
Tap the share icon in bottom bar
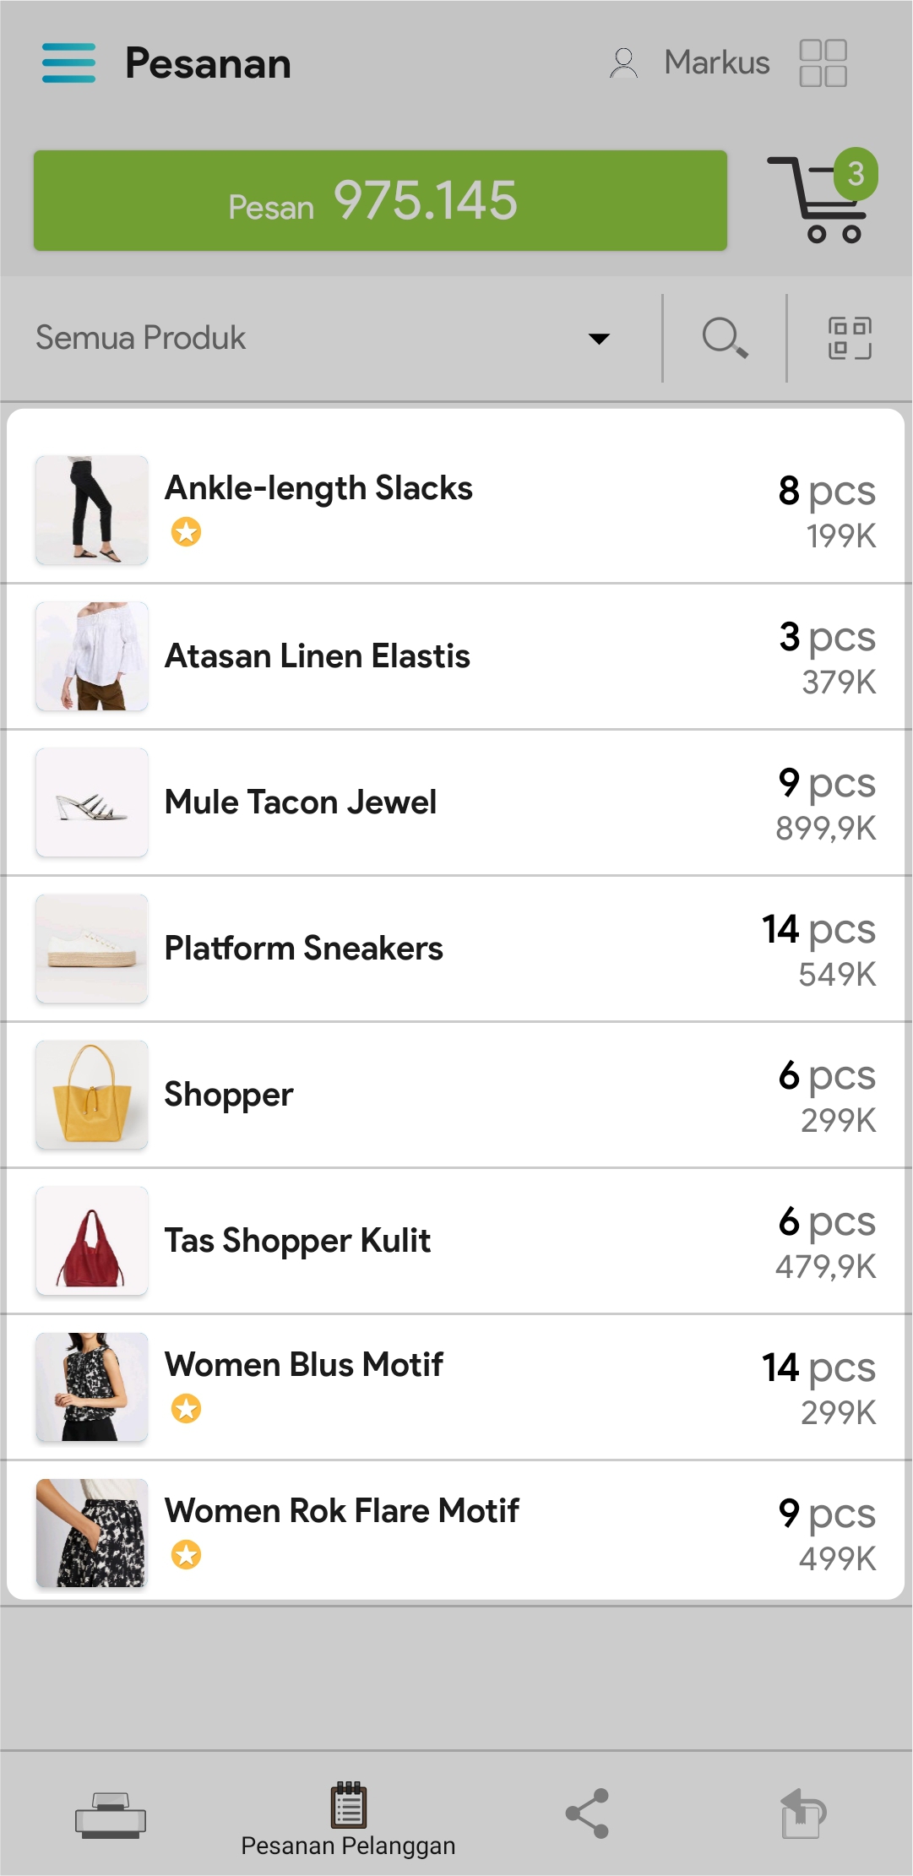(587, 1813)
